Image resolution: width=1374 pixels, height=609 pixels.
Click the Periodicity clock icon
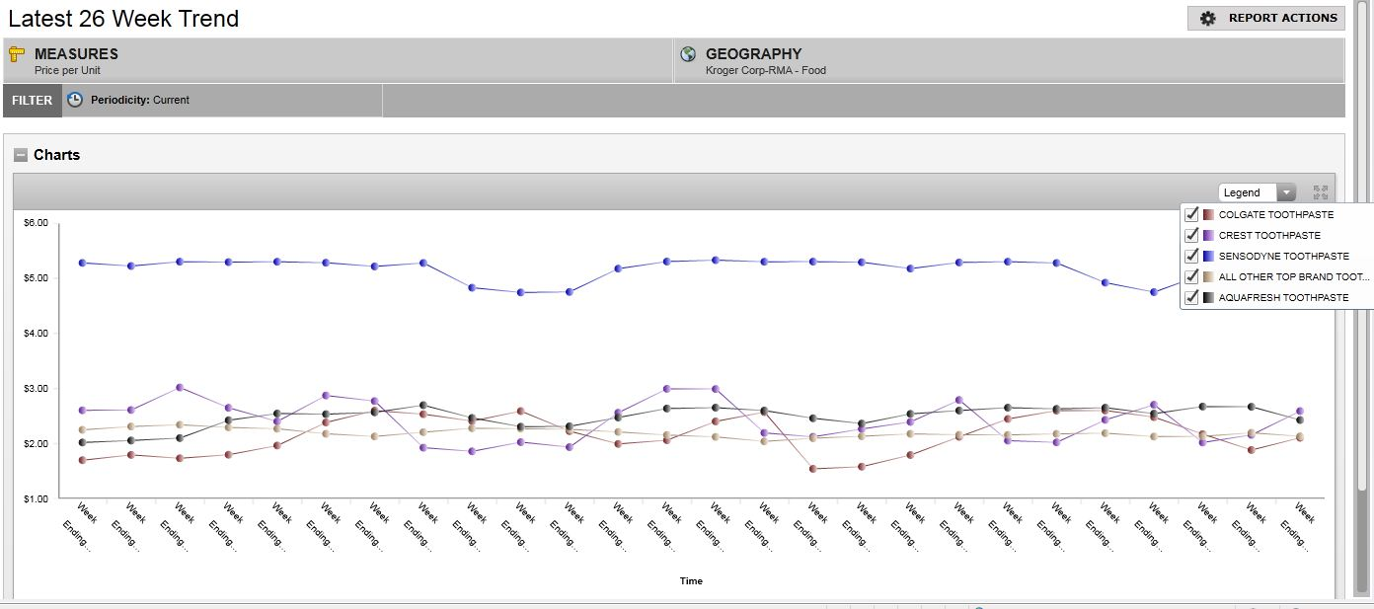point(75,100)
